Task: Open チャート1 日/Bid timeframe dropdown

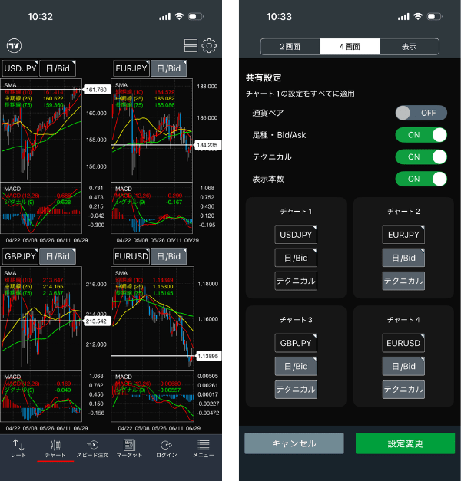Action: coord(296,258)
